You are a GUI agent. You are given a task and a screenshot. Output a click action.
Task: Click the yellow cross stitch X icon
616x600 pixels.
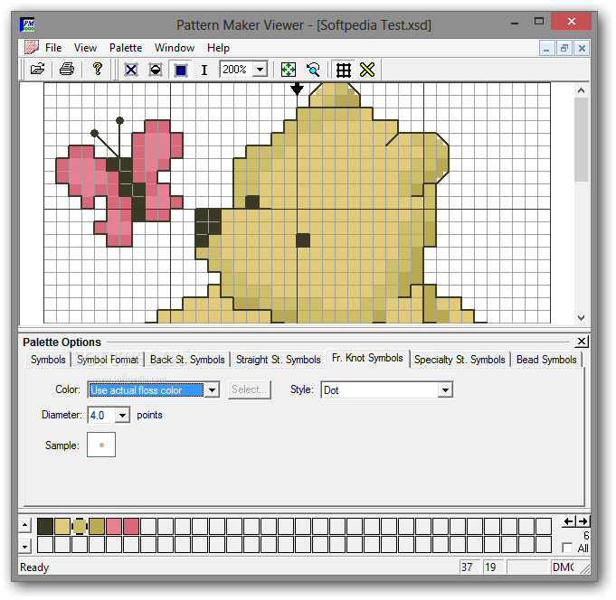coord(367,70)
